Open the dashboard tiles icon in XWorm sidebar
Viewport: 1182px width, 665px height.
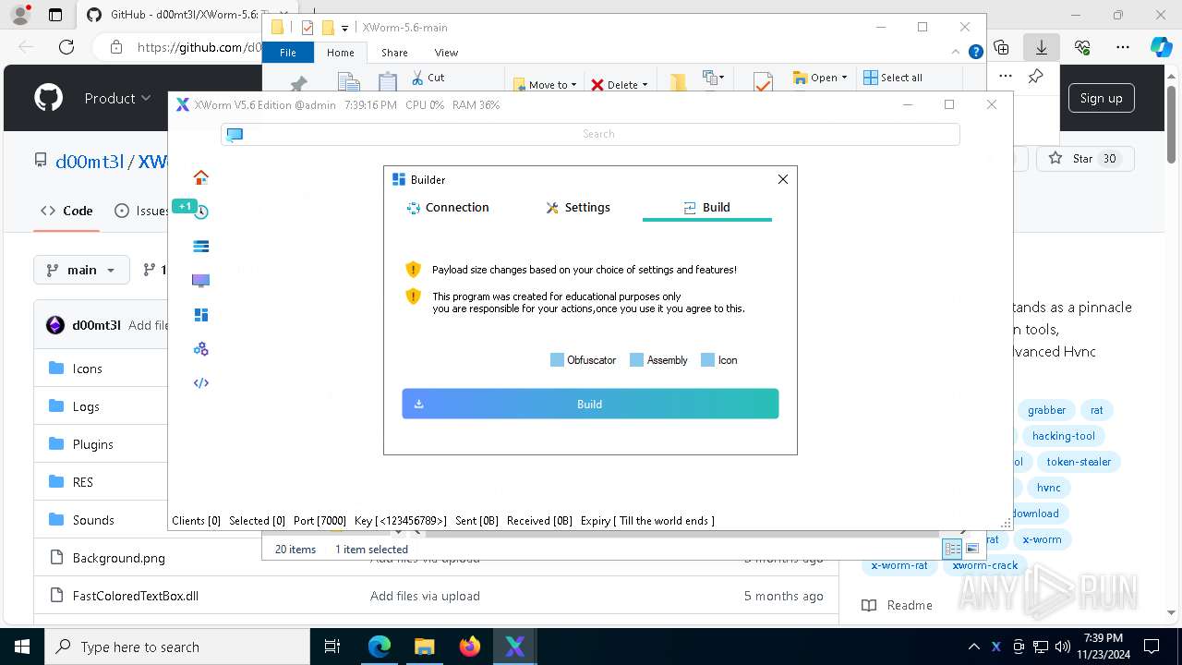click(x=200, y=315)
